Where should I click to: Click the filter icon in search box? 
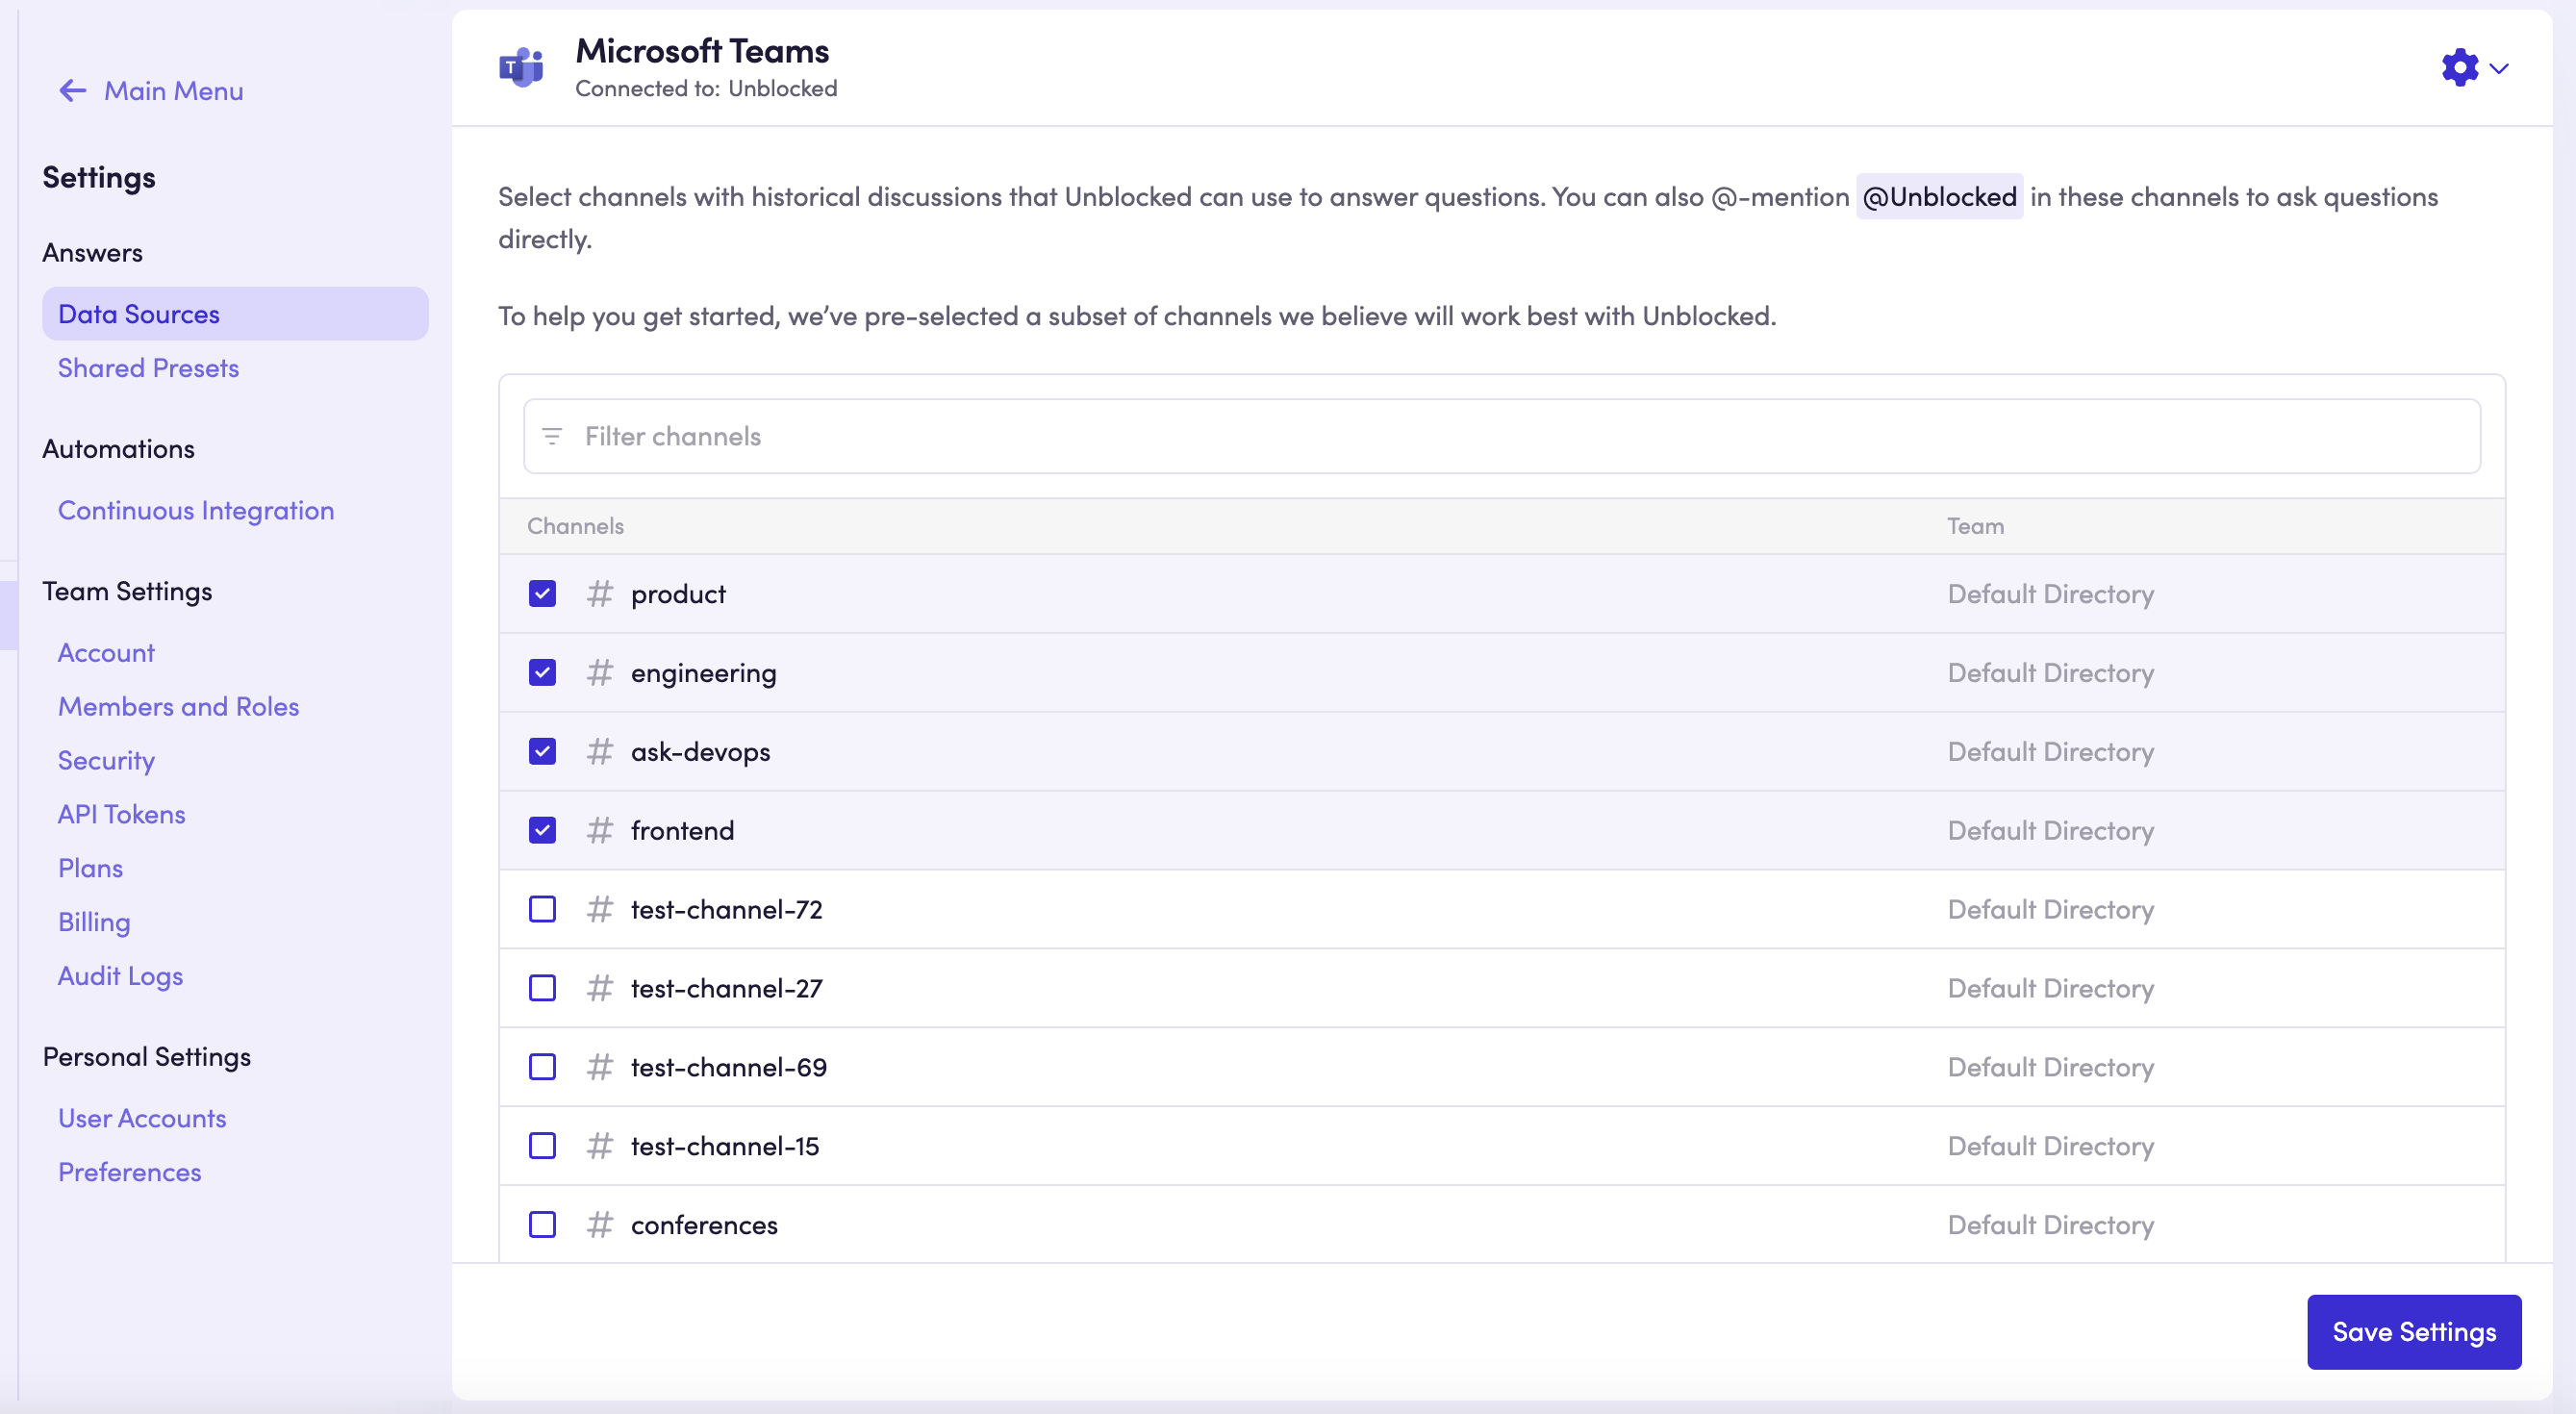[x=552, y=436]
